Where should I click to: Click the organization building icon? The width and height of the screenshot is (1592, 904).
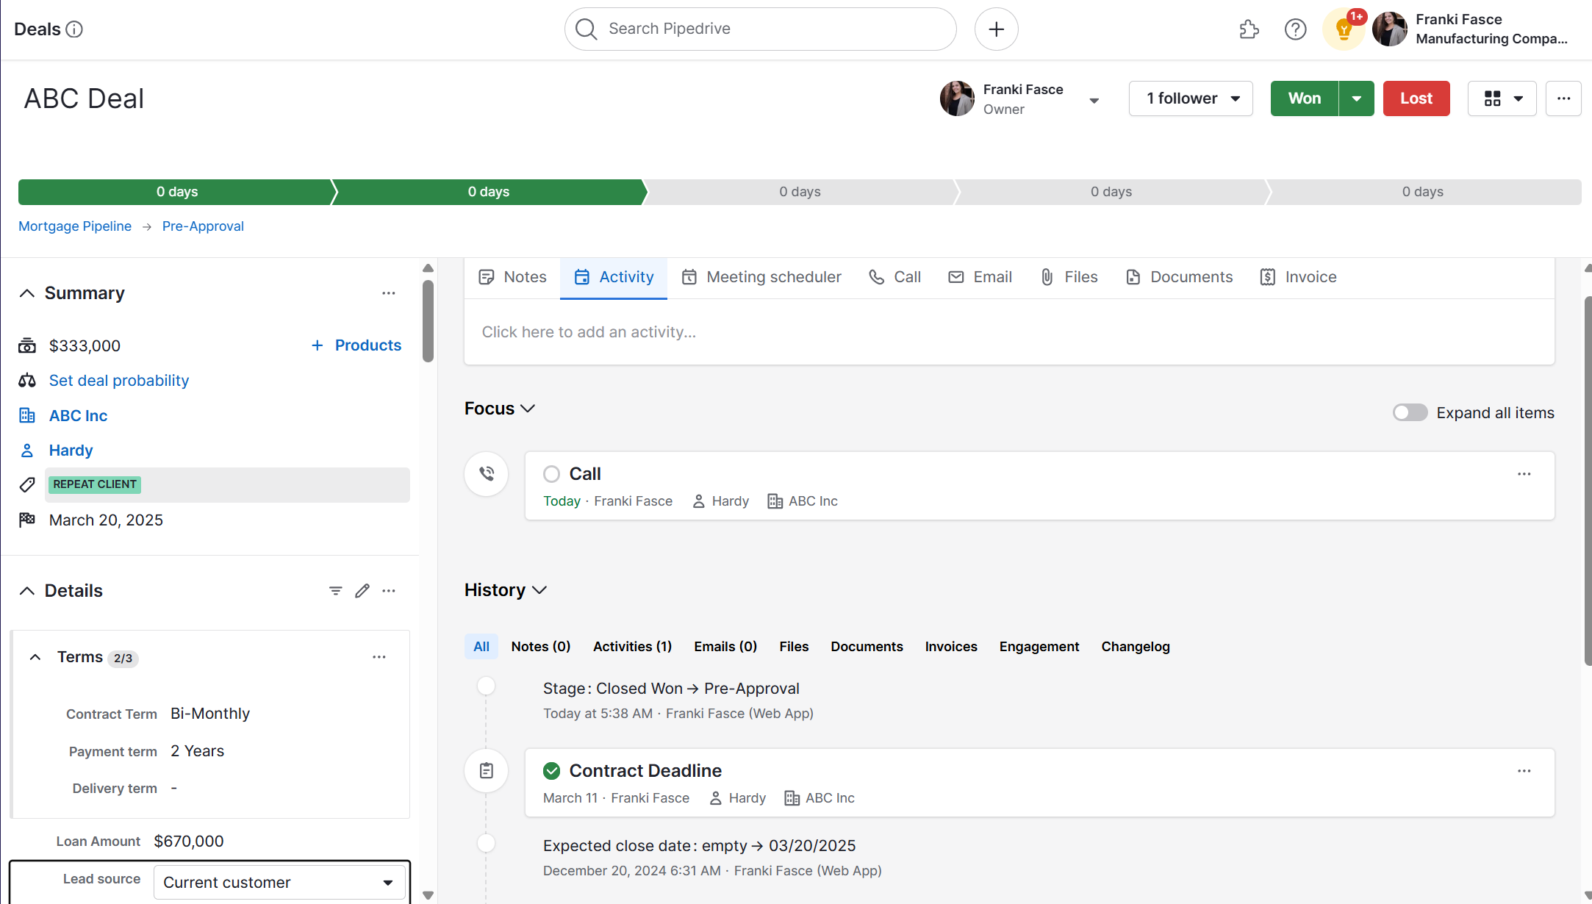click(x=27, y=415)
